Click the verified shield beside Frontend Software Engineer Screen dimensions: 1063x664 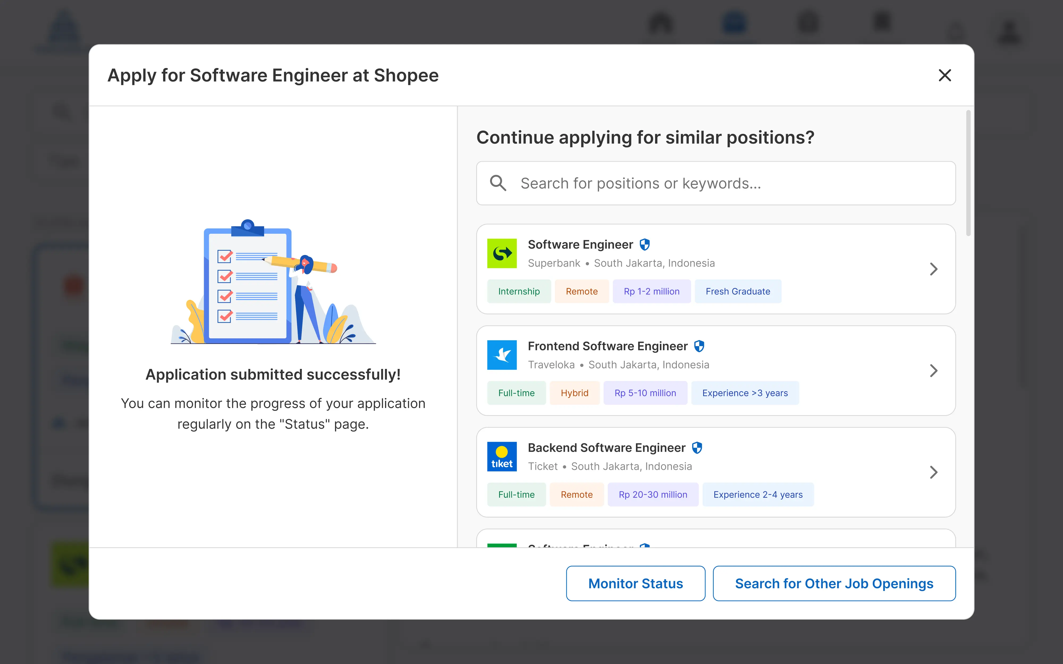(x=699, y=346)
